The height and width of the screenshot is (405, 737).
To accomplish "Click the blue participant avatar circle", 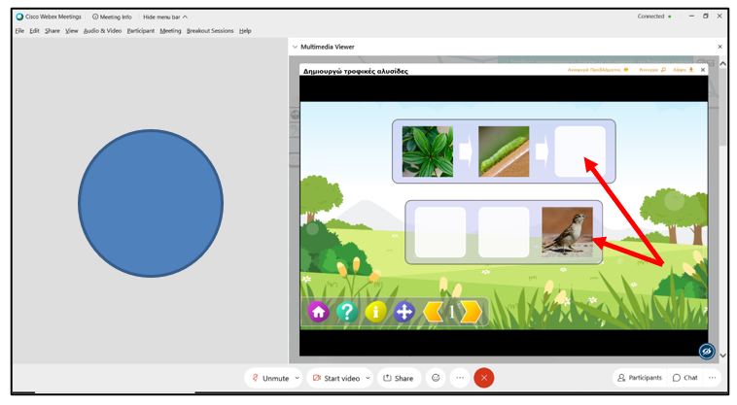I will (x=151, y=203).
